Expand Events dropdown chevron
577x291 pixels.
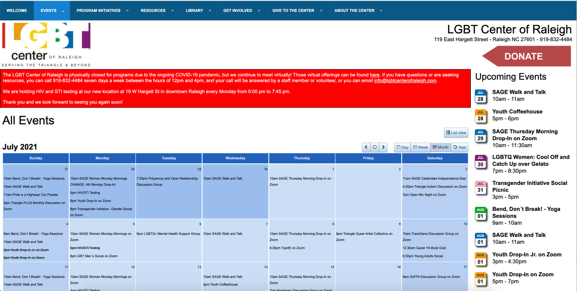point(63,11)
